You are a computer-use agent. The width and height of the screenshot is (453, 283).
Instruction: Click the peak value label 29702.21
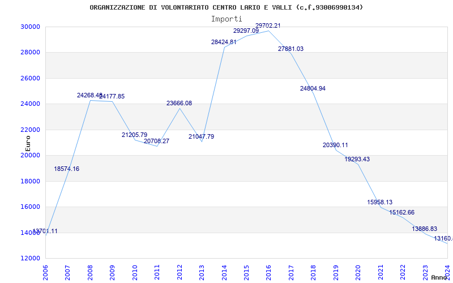268,25
